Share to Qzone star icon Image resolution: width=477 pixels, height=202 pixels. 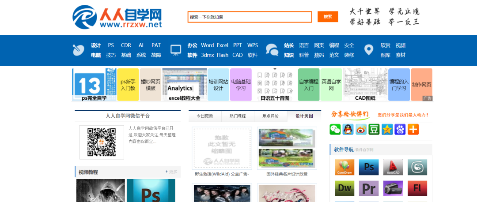[x=387, y=129]
